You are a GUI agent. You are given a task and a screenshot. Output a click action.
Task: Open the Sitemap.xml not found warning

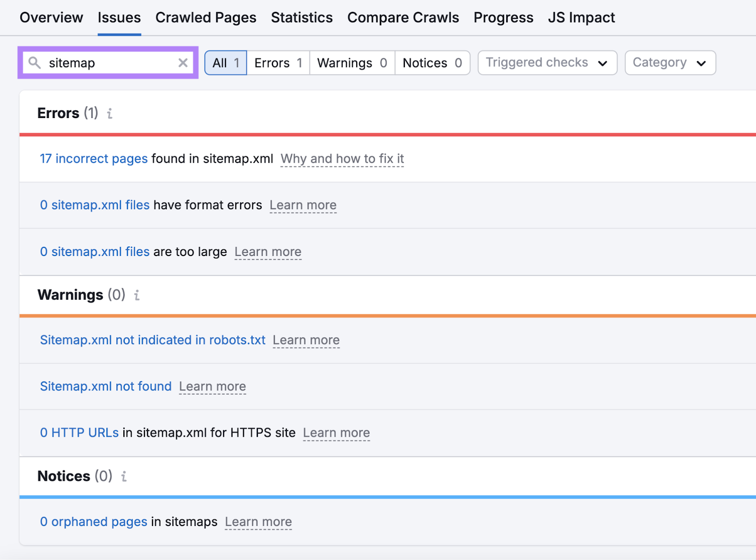pyautogui.click(x=105, y=386)
